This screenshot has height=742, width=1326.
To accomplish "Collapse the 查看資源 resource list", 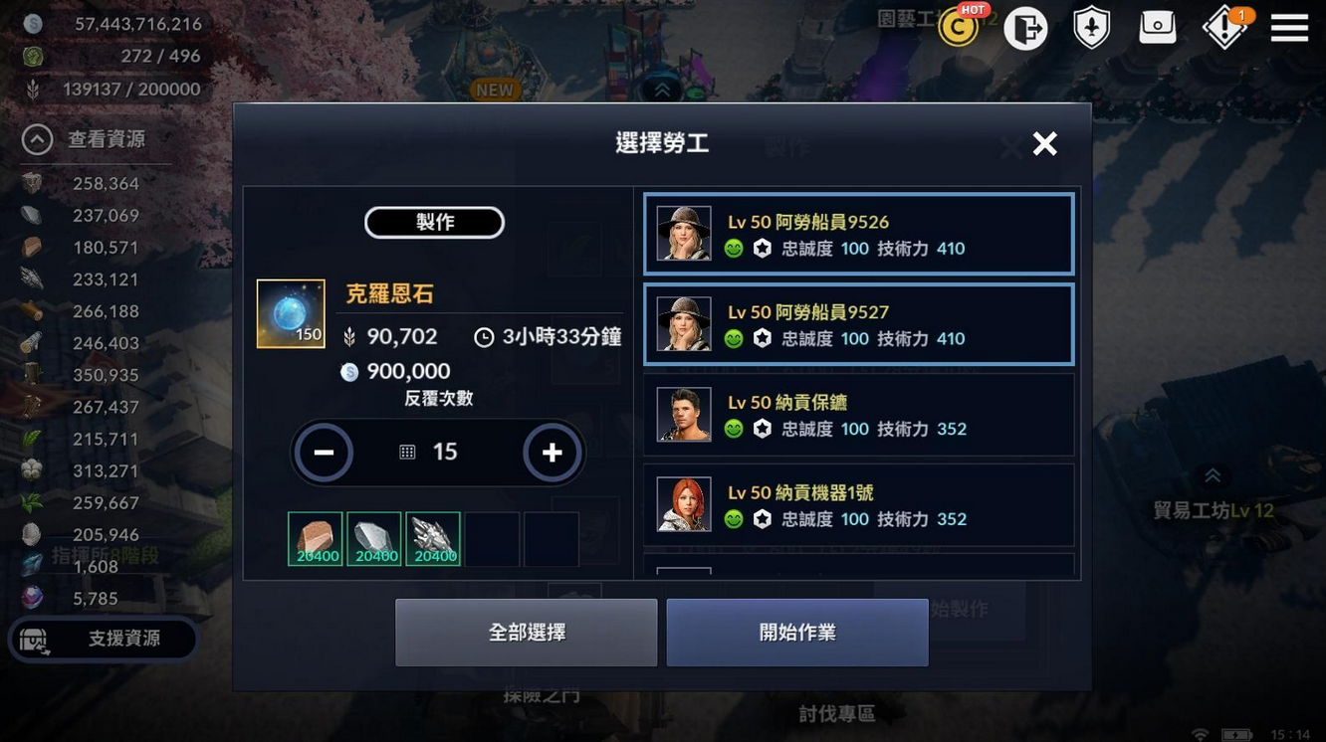I will click(37, 140).
